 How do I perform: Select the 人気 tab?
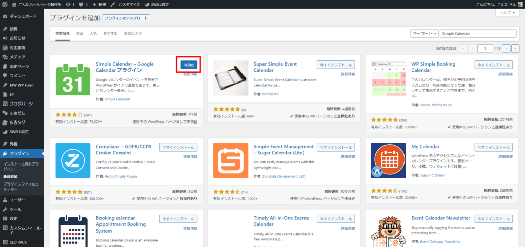[x=93, y=33]
